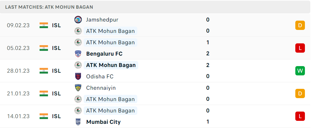Open the Chennaiyin team link
This screenshot has width=316, height=134.
(x=101, y=88)
